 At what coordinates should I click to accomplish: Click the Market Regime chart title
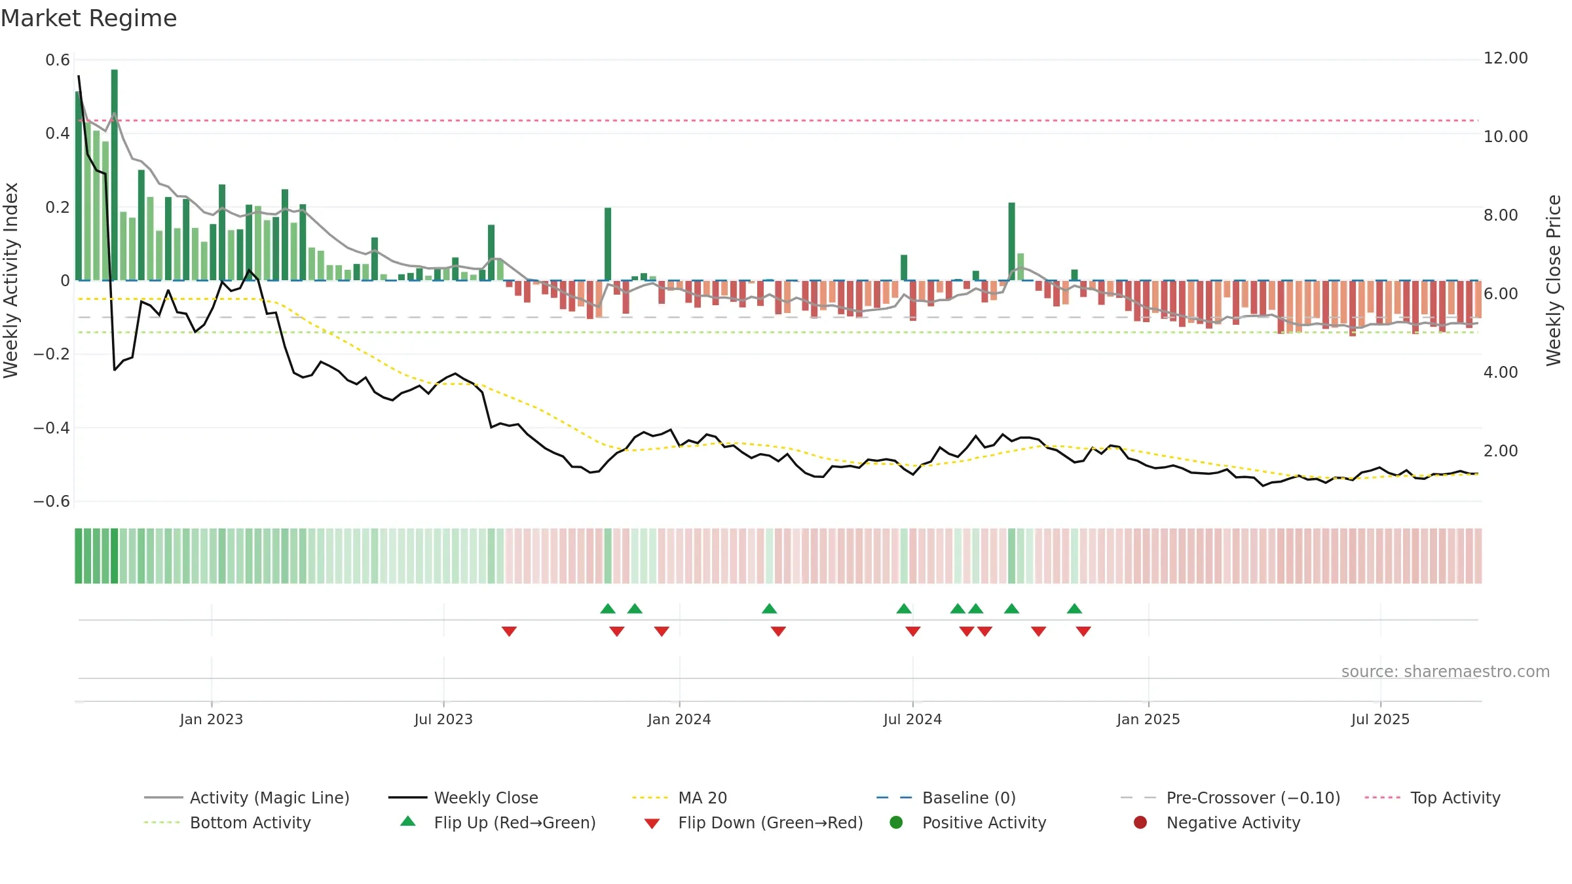(x=88, y=18)
